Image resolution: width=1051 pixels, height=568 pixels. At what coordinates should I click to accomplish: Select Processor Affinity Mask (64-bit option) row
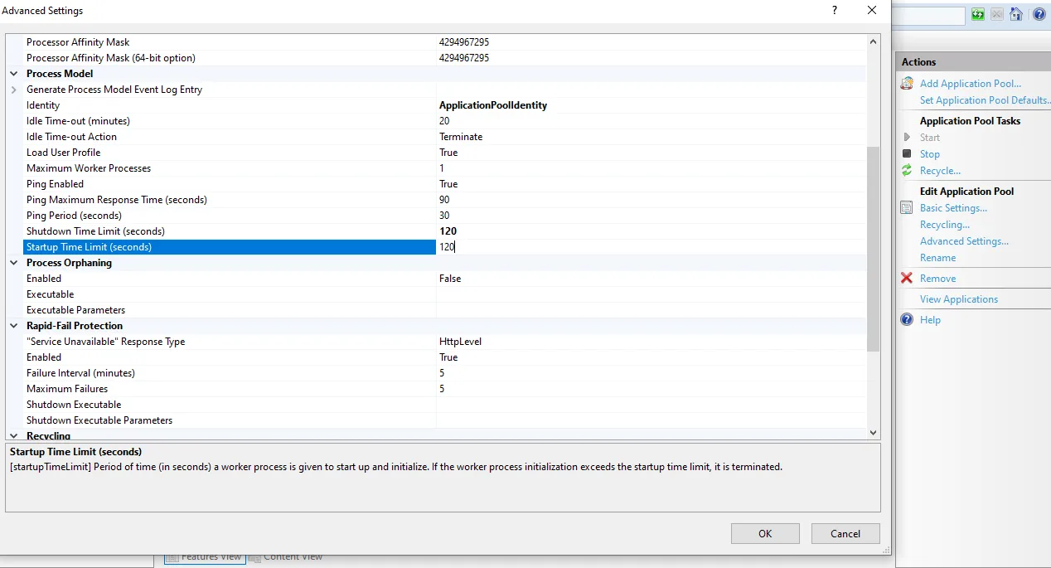tap(443, 58)
